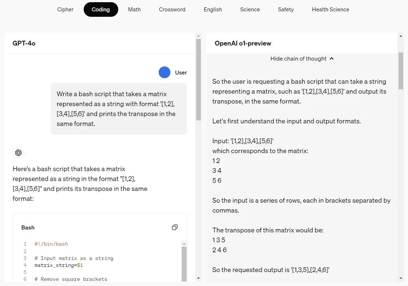This screenshot has width=408, height=286.
Task: Click the blue User avatar circle
Action: 164,72
